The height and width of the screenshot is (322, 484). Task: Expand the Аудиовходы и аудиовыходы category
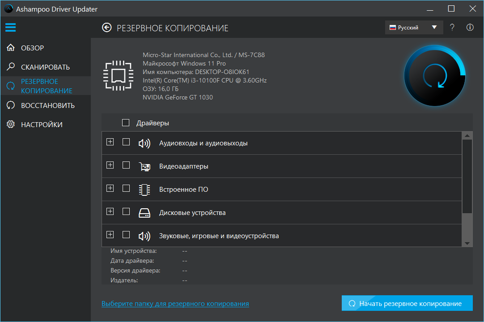click(x=110, y=142)
